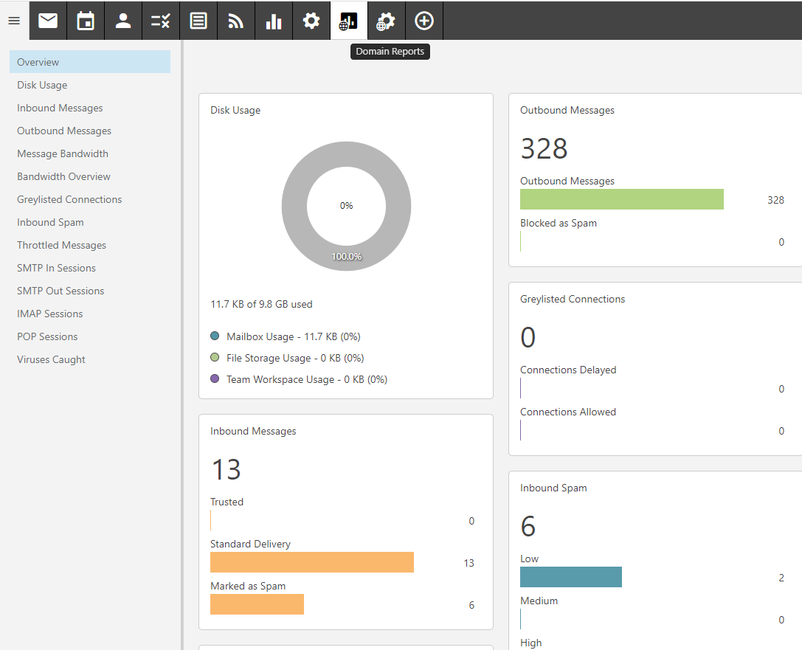Open the Notes icon in toolbar
802x650 pixels.
(198, 21)
